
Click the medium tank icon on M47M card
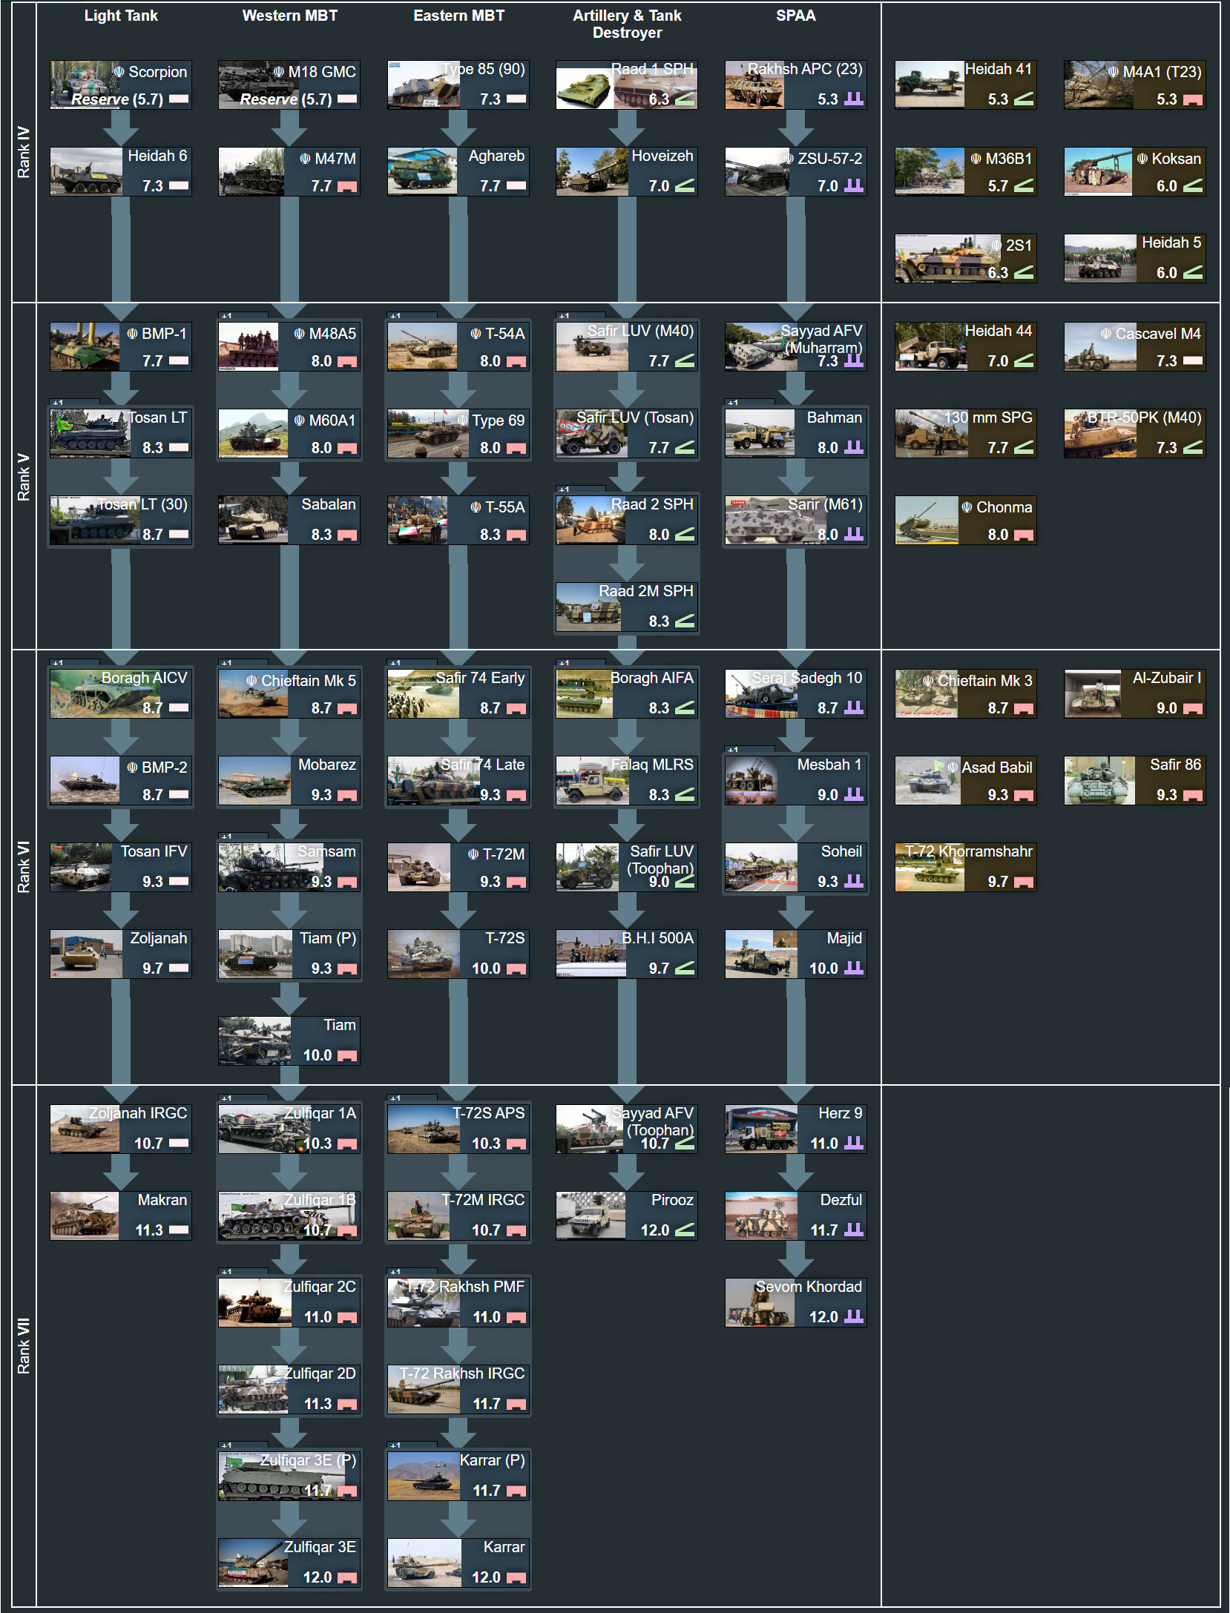point(347,186)
